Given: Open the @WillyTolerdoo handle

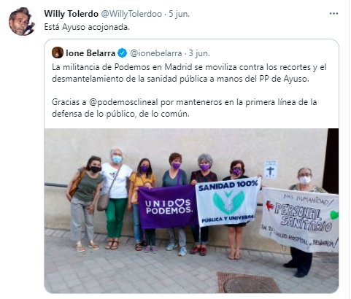Looking at the screenshot, I should (131, 14).
